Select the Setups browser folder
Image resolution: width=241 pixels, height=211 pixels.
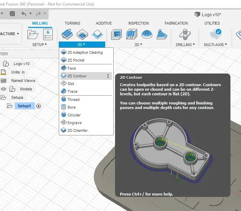(x=17, y=97)
